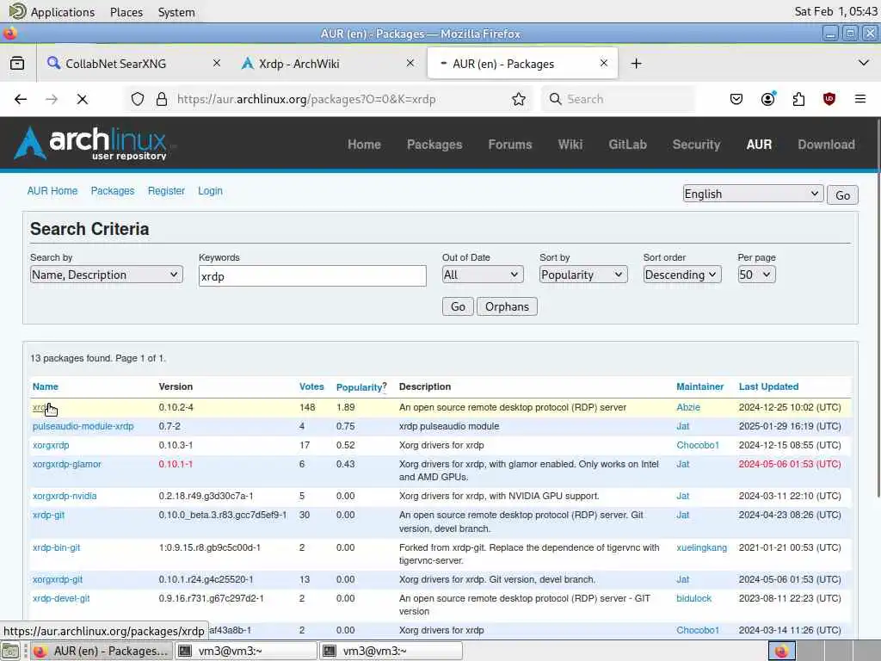The height and width of the screenshot is (661, 881).
Task: Click the Orphans button
Action: tap(507, 307)
